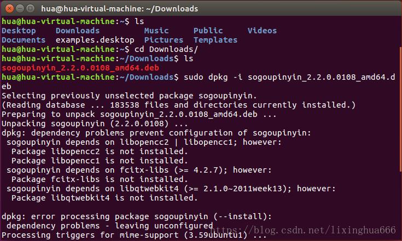Click 'Package libqtwebkit4 is not installed.' line
This screenshot has height=241, width=402.
click(104, 198)
